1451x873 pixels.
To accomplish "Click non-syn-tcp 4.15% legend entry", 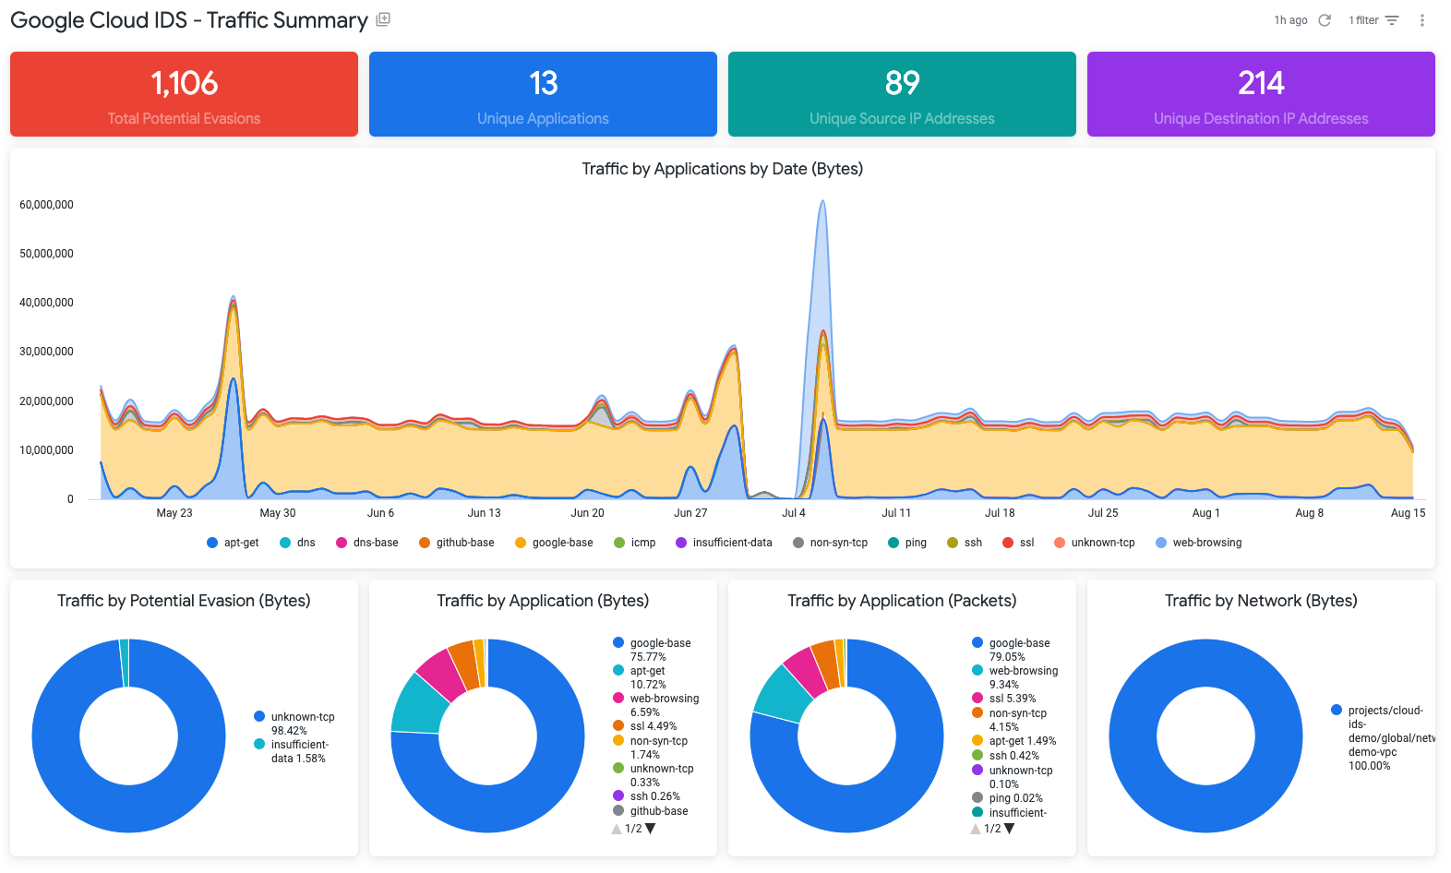I will click(x=1010, y=720).
